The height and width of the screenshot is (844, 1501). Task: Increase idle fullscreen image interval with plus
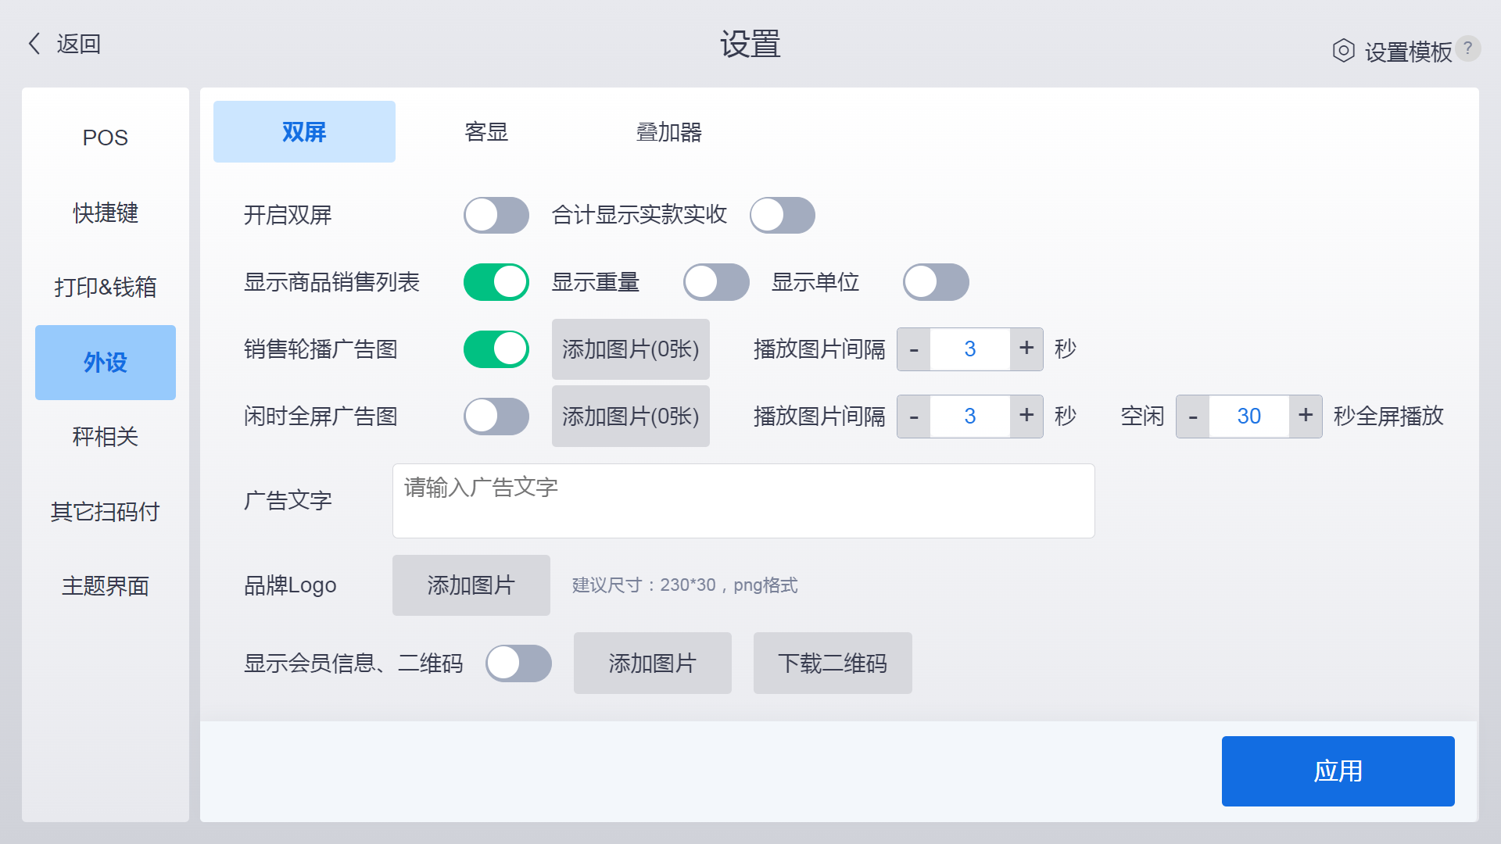pos(1026,417)
